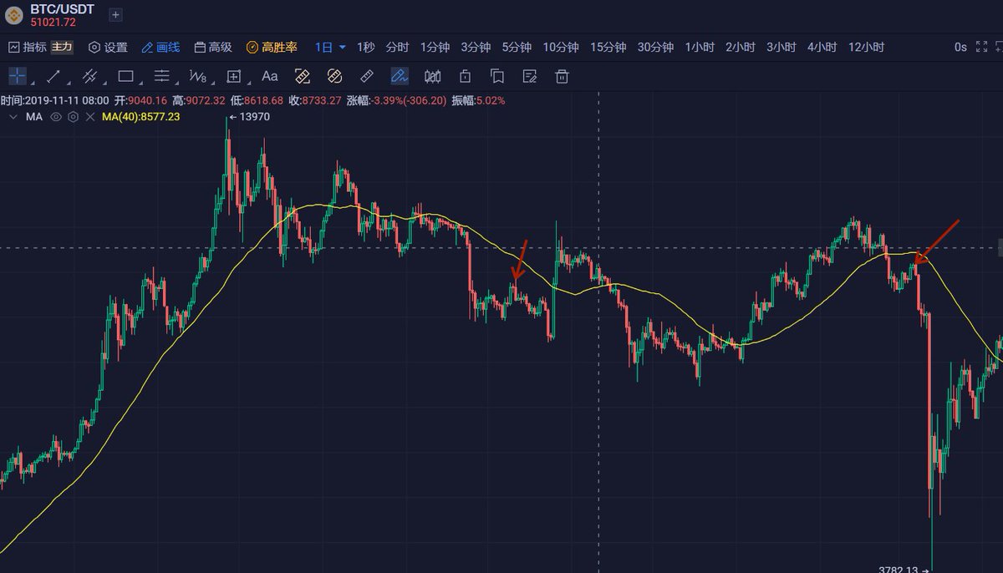1003x573 pixels.
Task: Click the long position ruler icon
Action: pos(303,76)
